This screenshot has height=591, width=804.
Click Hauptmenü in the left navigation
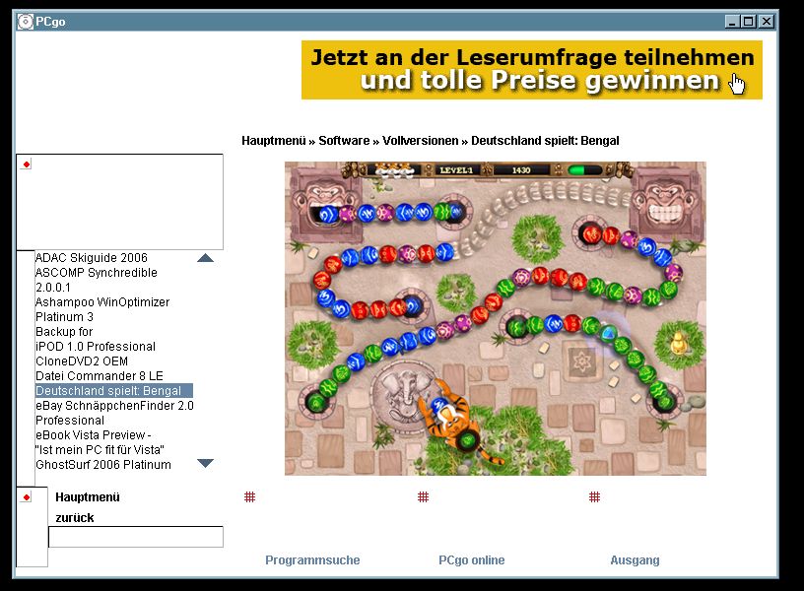tap(87, 497)
